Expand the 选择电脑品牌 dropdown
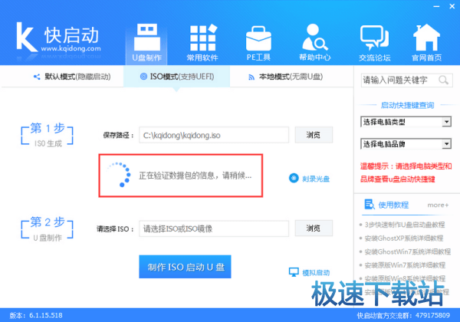The image size is (460, 322). tap(406, 144)
